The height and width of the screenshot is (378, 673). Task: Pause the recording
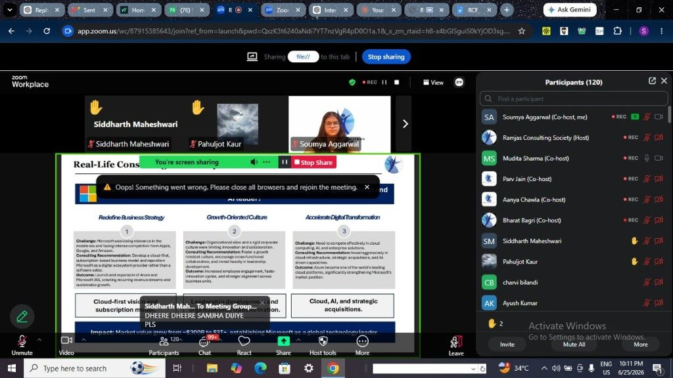pyautogui.click(x=384, y=82)
